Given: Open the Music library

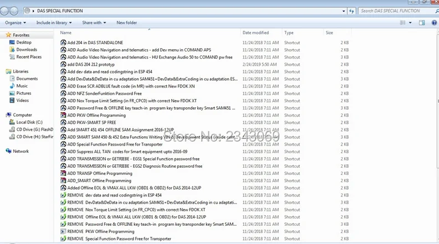Looking at the screenshot, I should pos(22,86).
